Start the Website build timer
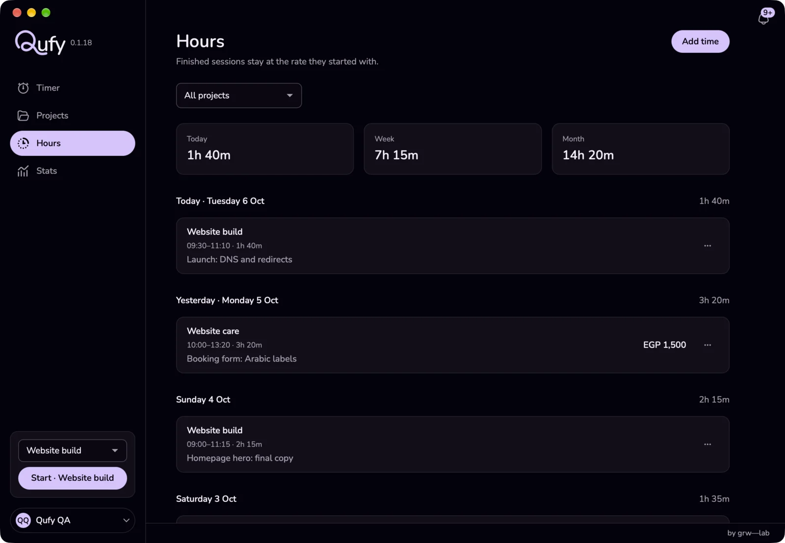 tap(73, 478)
